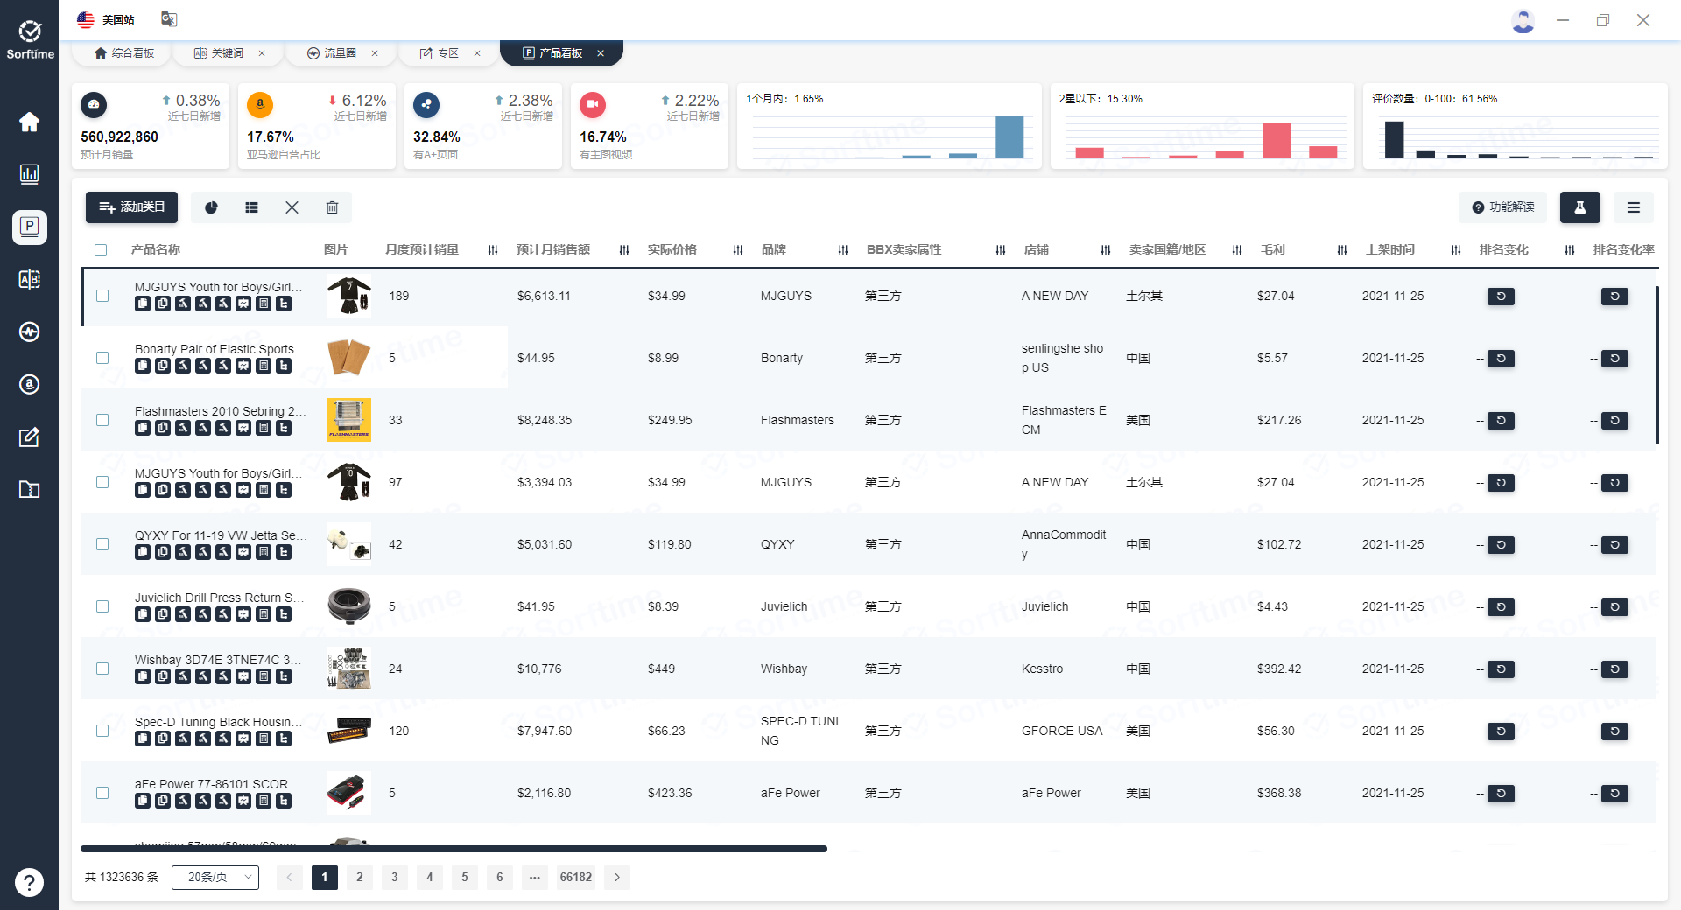The image size is (1681, 910).
Task: Open the home icon in left sidebar
Action: (29, 122)
